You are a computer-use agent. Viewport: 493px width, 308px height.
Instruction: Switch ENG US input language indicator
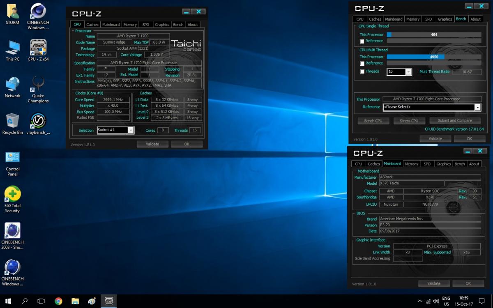tap(447, 301)
